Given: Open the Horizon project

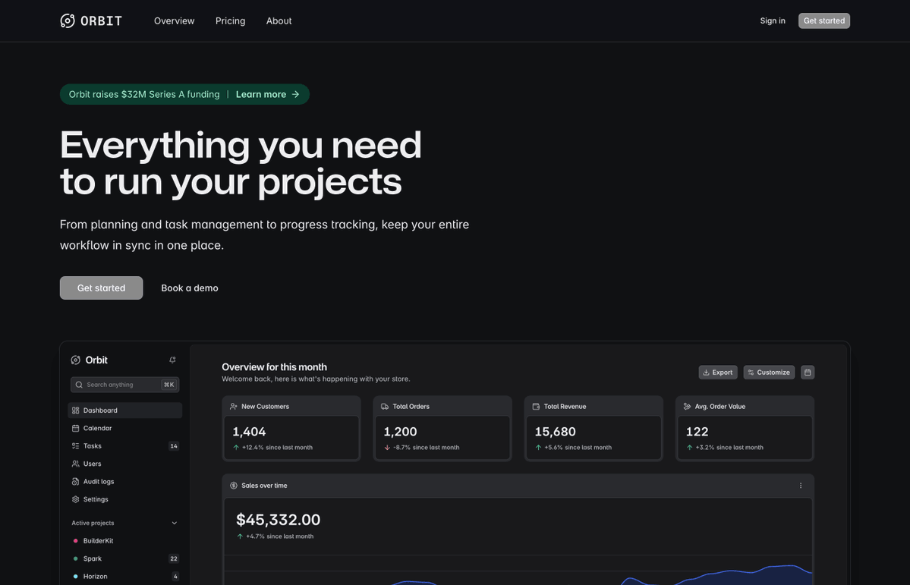Looking at the screenshot, I should coord(124,577).
